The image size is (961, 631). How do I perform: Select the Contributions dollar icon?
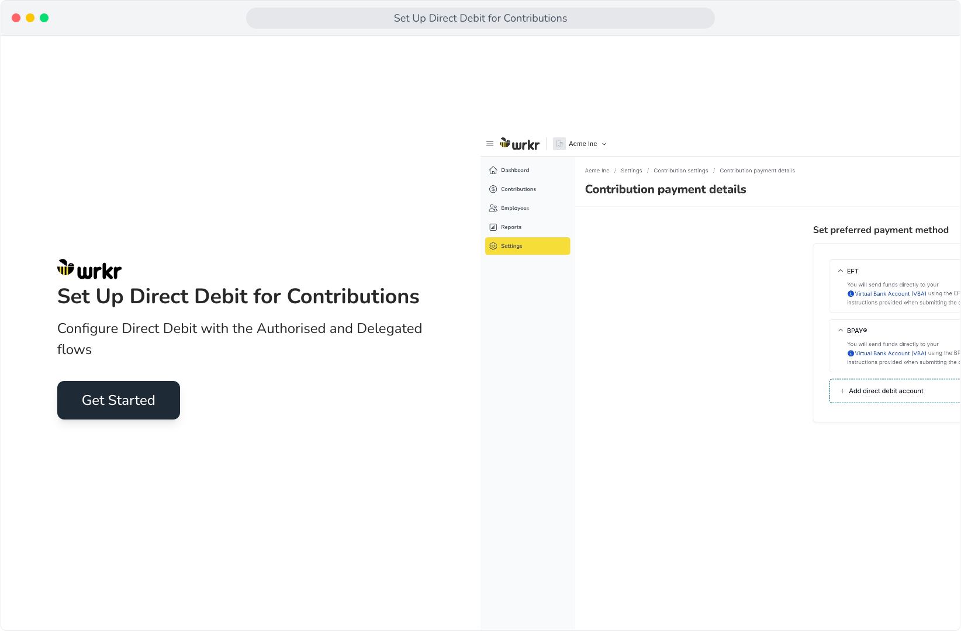[x=493, y=189]
